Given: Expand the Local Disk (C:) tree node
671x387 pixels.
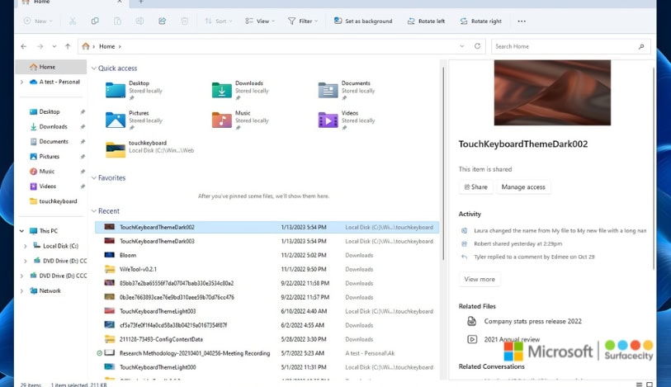Looking at the screenshot, I should (x=25, y=246).
